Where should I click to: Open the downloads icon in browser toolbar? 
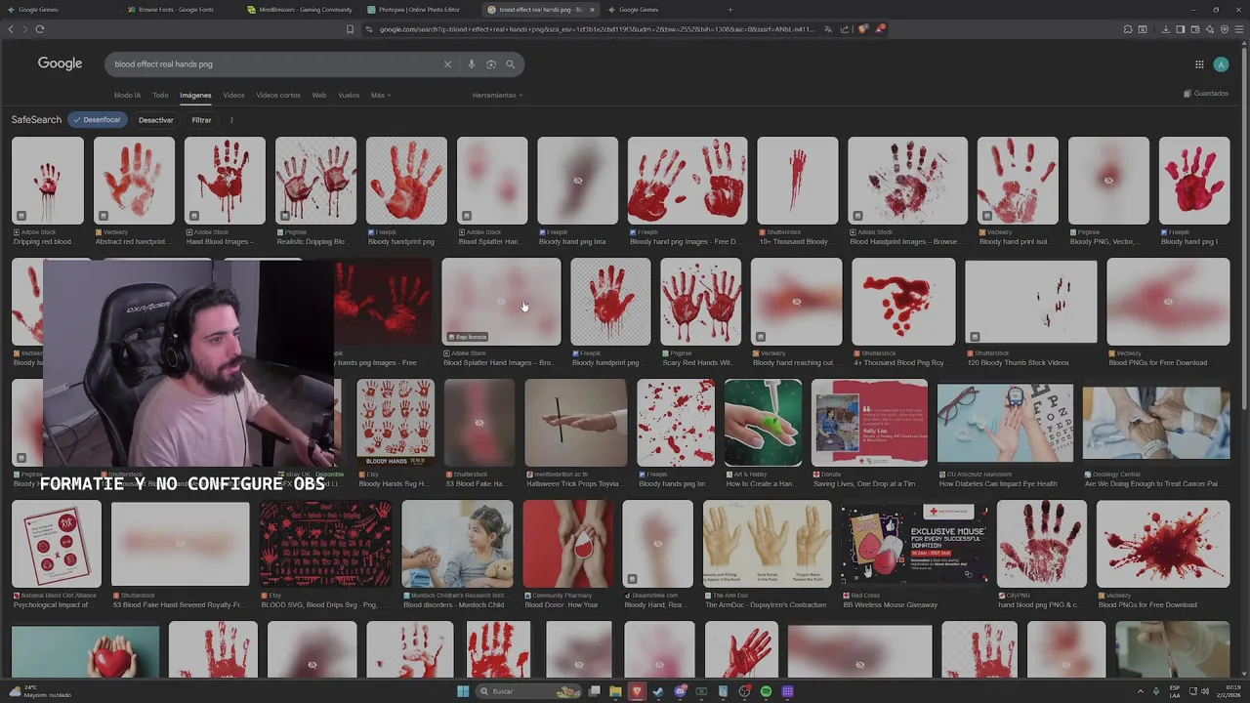[x=1165, y=29]
